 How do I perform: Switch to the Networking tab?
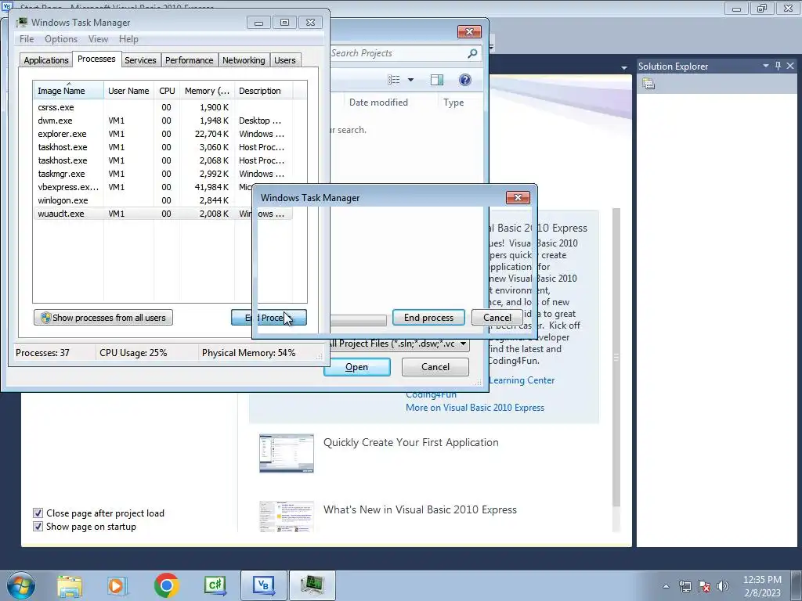(244, 60)
